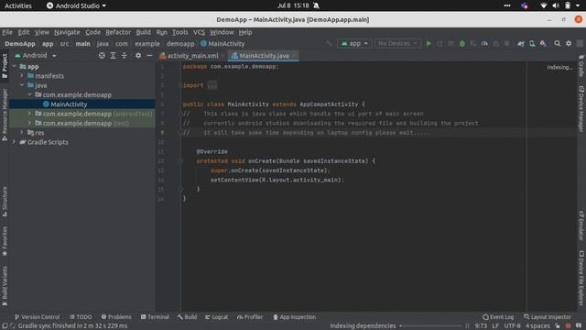Open the Problems tool window
Viewport: 586px width, 330px height.
point(116,317)
